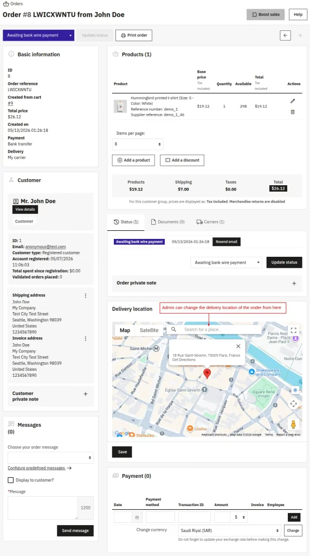The height and width of the screenshot is (556, 310).
Task: Click Orders breadcrumb basket icon
Action: point(5,4)
